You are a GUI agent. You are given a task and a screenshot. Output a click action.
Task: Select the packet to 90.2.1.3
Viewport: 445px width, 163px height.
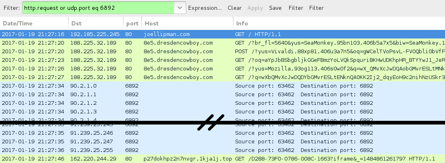pyautogui.click(x=222, y=111)
